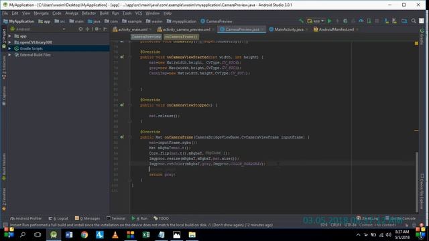Close the CameraPreview.java tab

point(262,29)
